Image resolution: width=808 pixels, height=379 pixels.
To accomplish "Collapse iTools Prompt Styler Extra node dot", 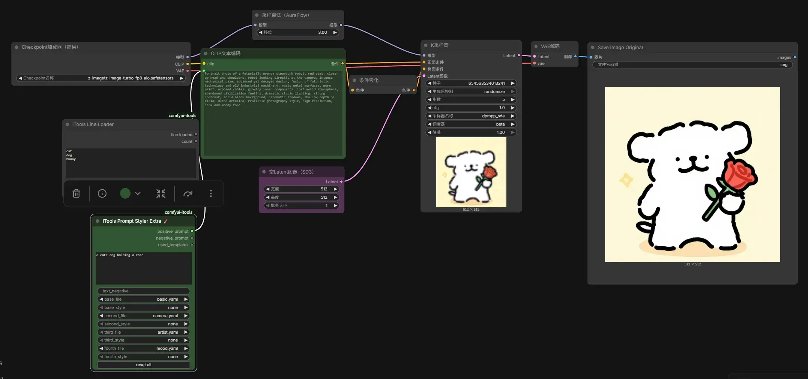I will 98,221.
